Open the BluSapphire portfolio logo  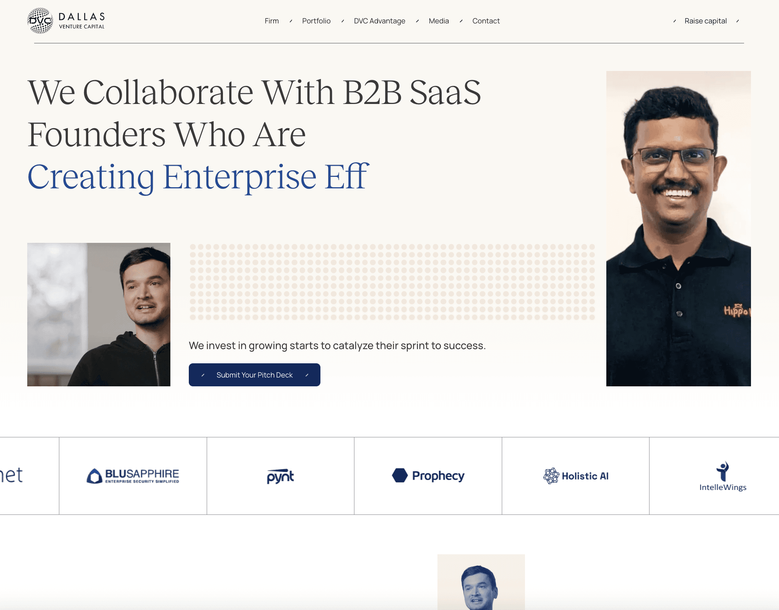coord(133,476)
